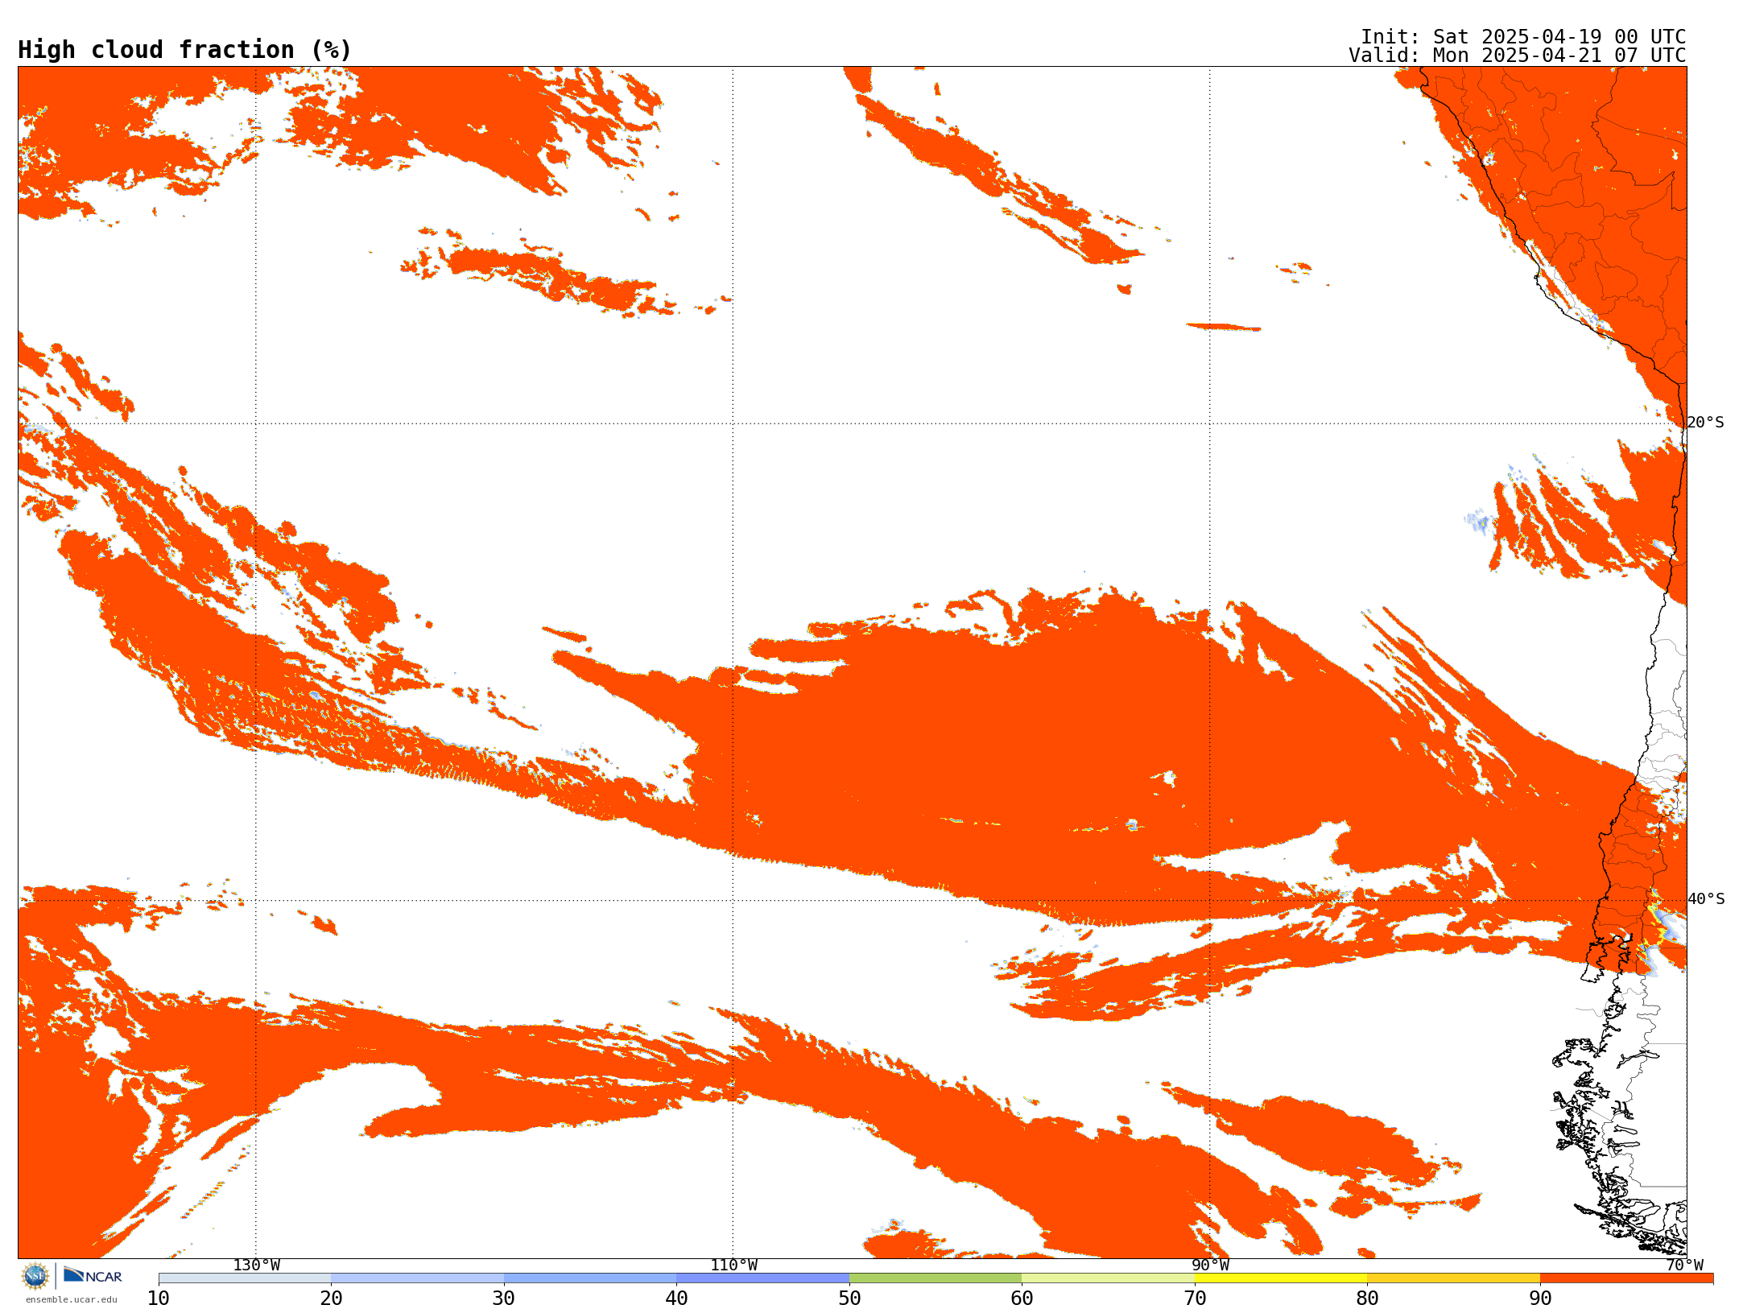Click the 'High cloud fraction (%)' title
The width and height of the screenshot is (1739, 1309).
pyautogui.click(x=184, y=50)
